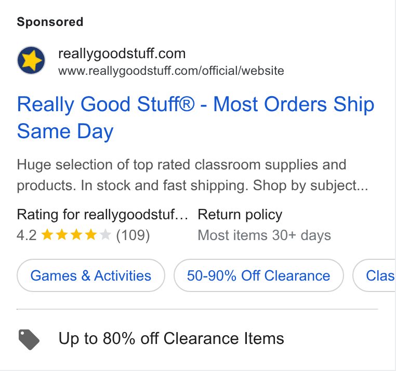Click the Rating for reallygoodstuf heading
The width and height of the screenshot is (396, 371).
tap(102, 215)
